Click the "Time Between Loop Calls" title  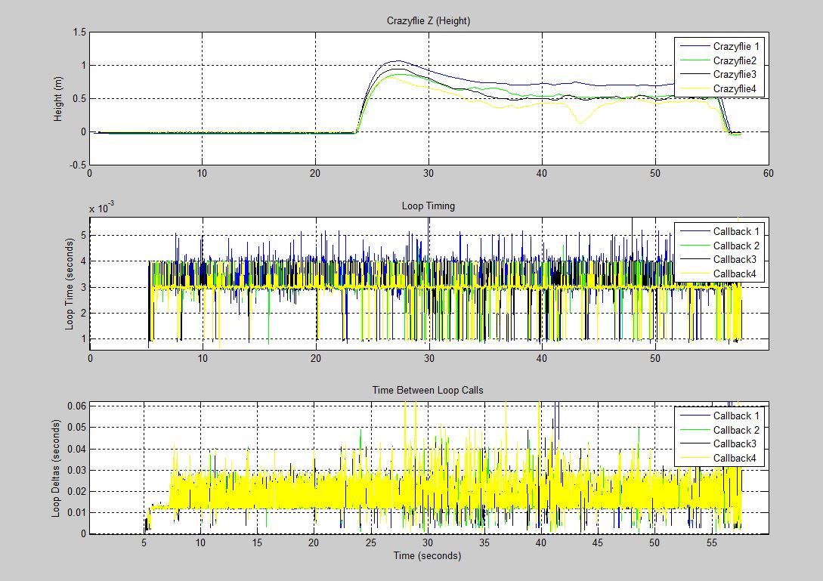coord(429,391)
